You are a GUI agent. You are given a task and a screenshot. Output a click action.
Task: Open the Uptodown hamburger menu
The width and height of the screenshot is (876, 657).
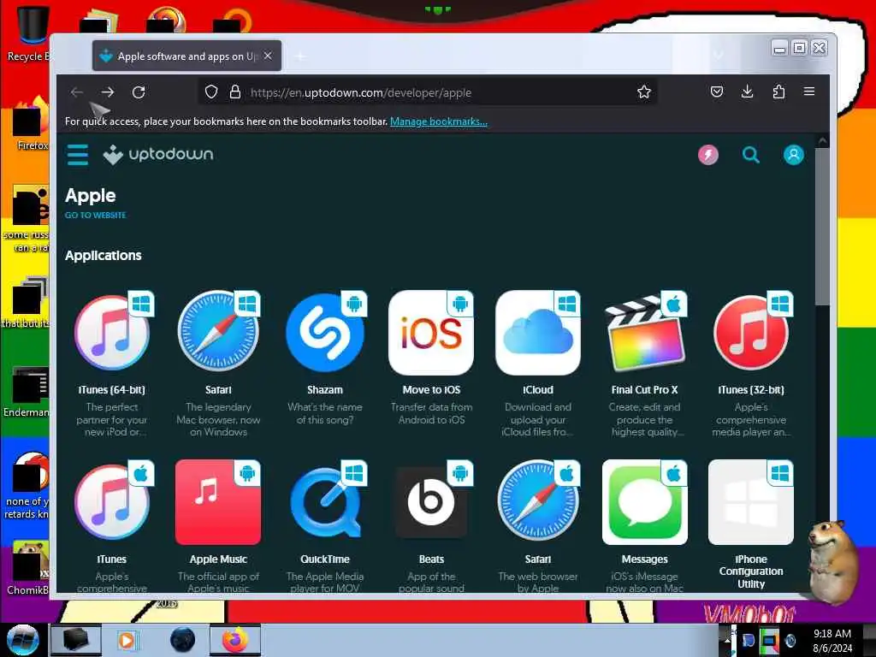[78, 155]
